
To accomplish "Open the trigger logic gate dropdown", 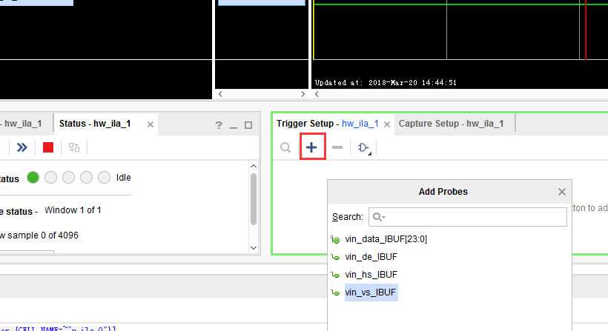I will pos(364,147).
